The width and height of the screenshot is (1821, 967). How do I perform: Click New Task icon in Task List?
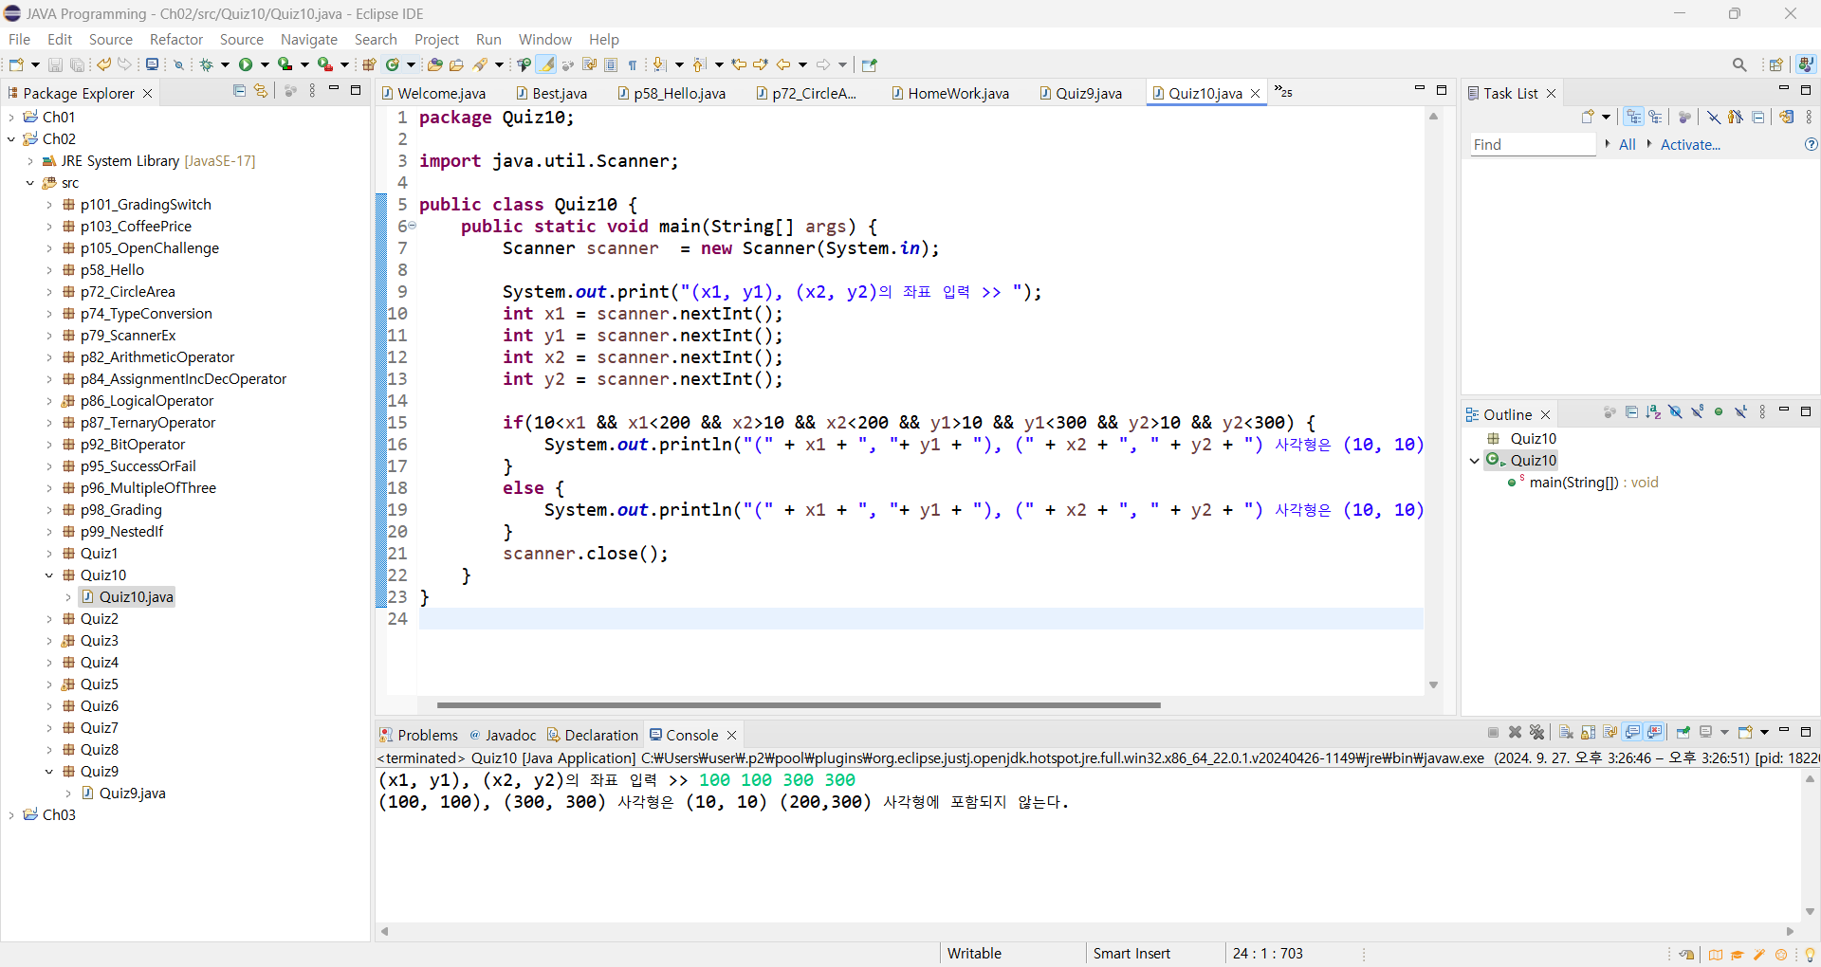tap(1589, 117)
